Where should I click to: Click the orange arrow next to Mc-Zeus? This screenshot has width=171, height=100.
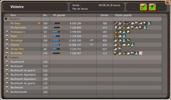coord(39,23)
